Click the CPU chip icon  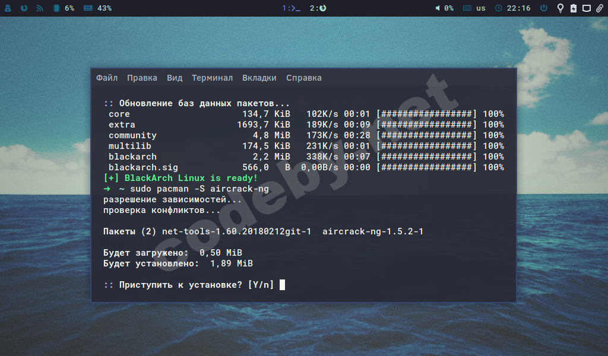coord(56,8)
